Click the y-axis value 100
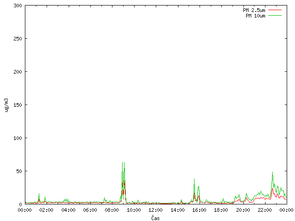 (x=18, y=138)
